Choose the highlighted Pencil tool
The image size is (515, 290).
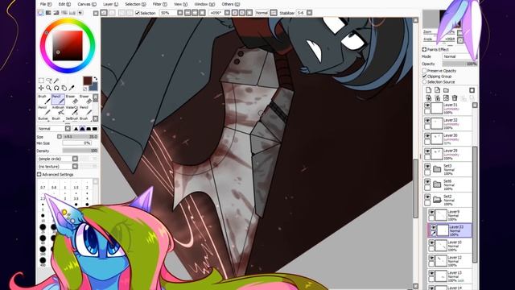pos(58,99)
